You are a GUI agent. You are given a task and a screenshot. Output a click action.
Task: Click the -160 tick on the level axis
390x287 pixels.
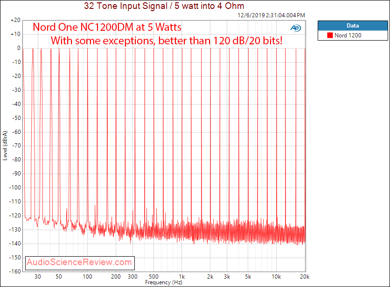point(15,271)
